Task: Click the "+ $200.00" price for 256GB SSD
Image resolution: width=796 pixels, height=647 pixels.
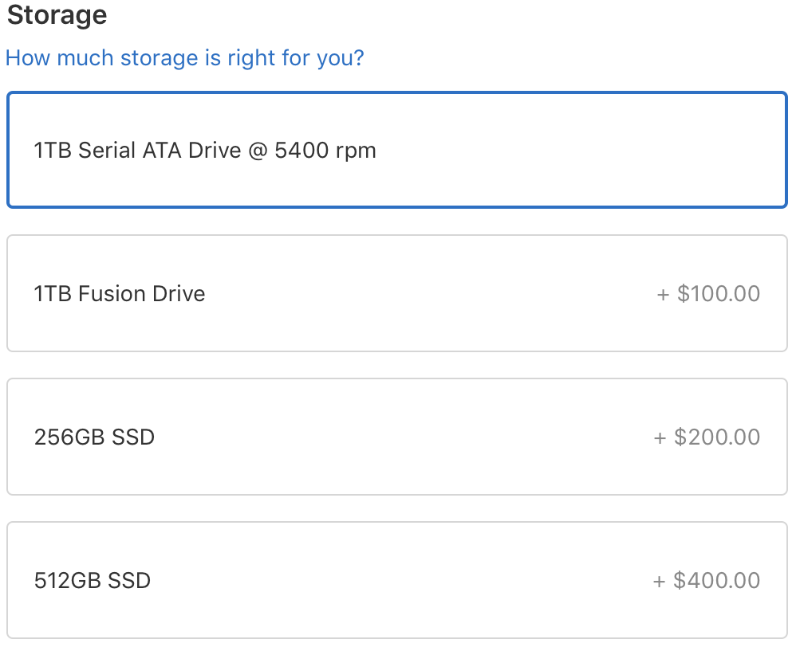Action: pyautogui.click(x=707, y=437)
